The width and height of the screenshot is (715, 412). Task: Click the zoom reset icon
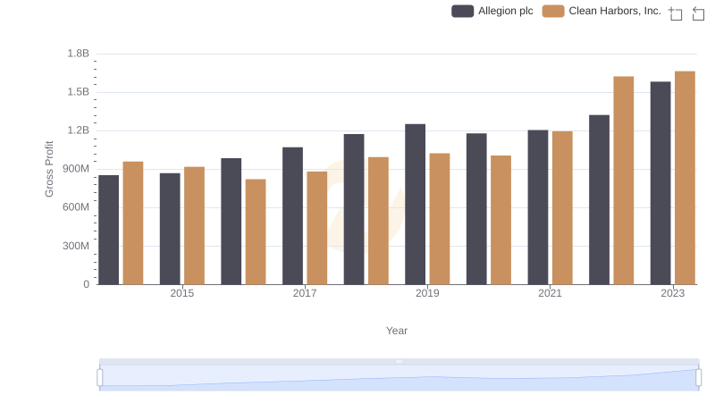698,13
